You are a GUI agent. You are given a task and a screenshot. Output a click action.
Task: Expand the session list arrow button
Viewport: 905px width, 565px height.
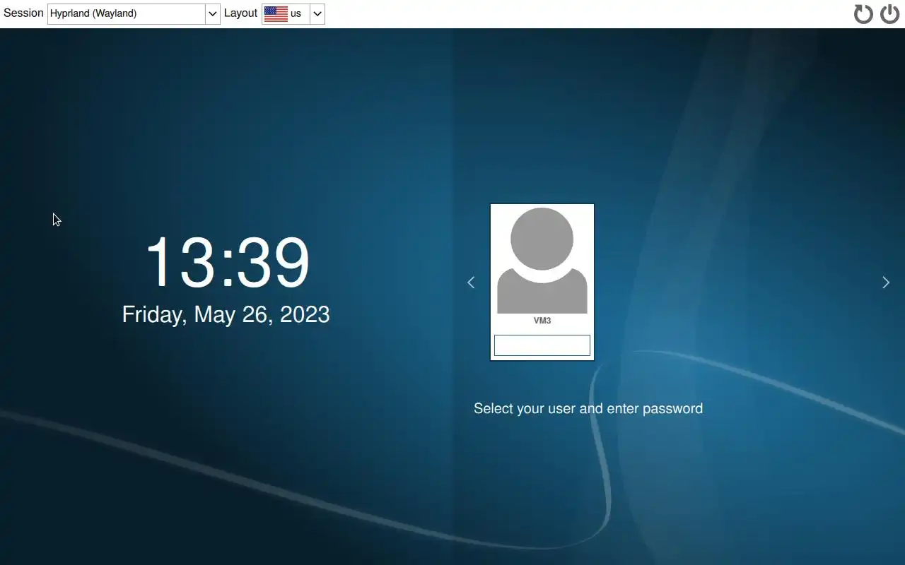pos(213,13)
